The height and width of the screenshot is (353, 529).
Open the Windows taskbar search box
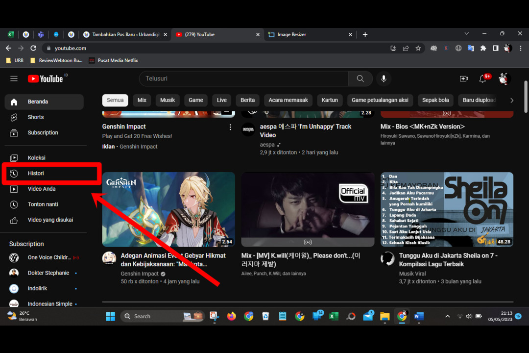(x=162, y=317)
